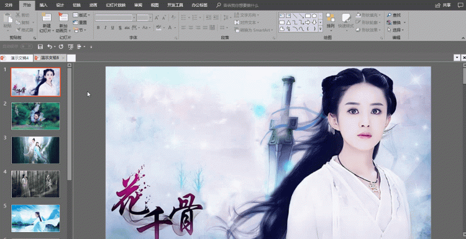The image size is (466, 239).
Task: Collapse the ribbon with the chevron
Action: [x=463, y=38]
